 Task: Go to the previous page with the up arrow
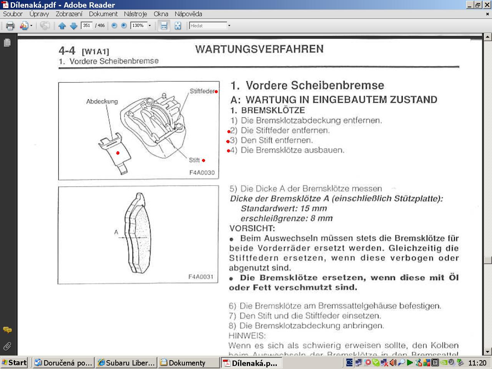coord(62,26)
